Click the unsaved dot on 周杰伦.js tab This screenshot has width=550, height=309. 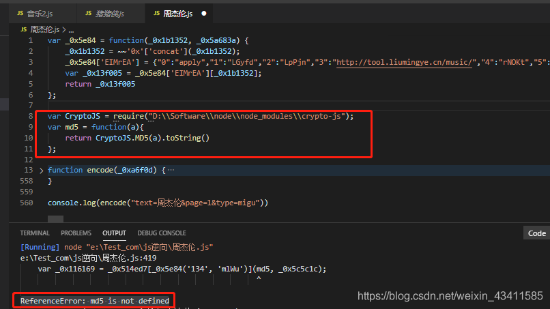click(x=204, y=14)
